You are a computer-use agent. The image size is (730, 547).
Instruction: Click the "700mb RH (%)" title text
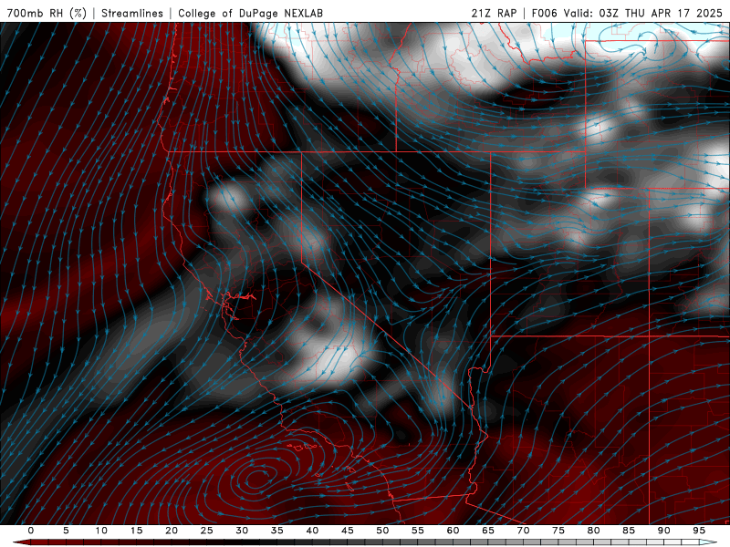click(47, 13)
